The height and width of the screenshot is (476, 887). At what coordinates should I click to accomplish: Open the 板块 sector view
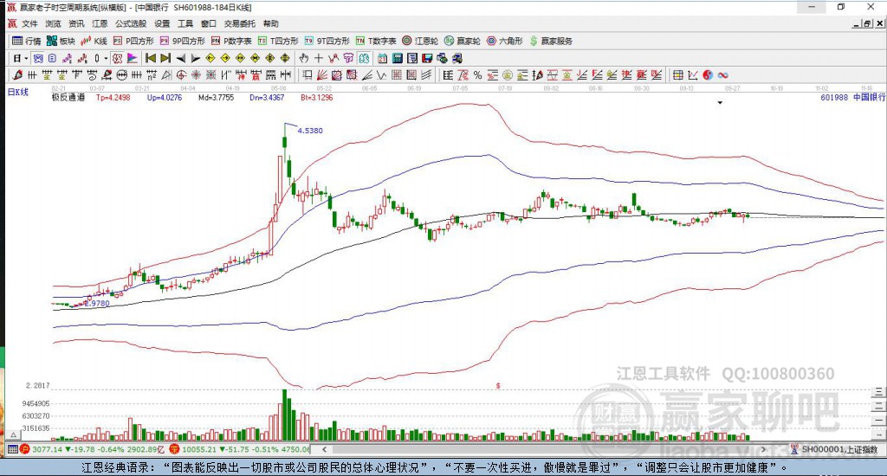62,41
